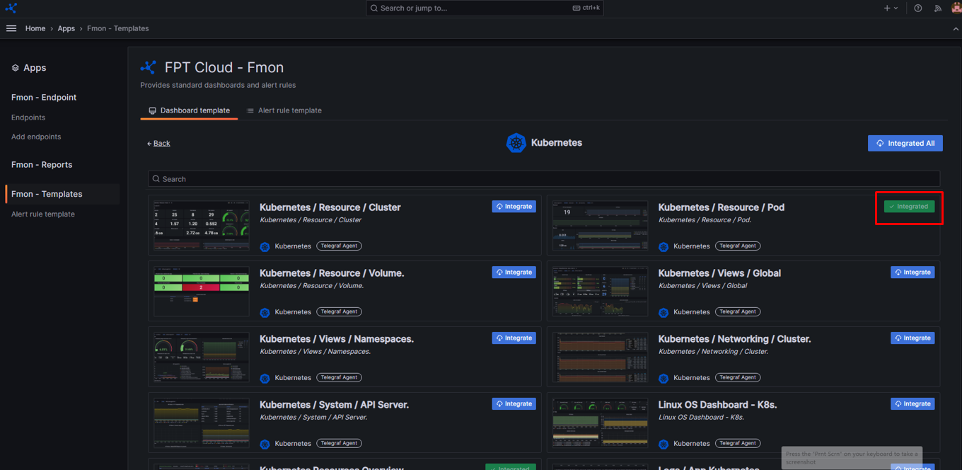Click the user profile avatar
Viewport: 962px width, 470px height.
coord(956,8)
